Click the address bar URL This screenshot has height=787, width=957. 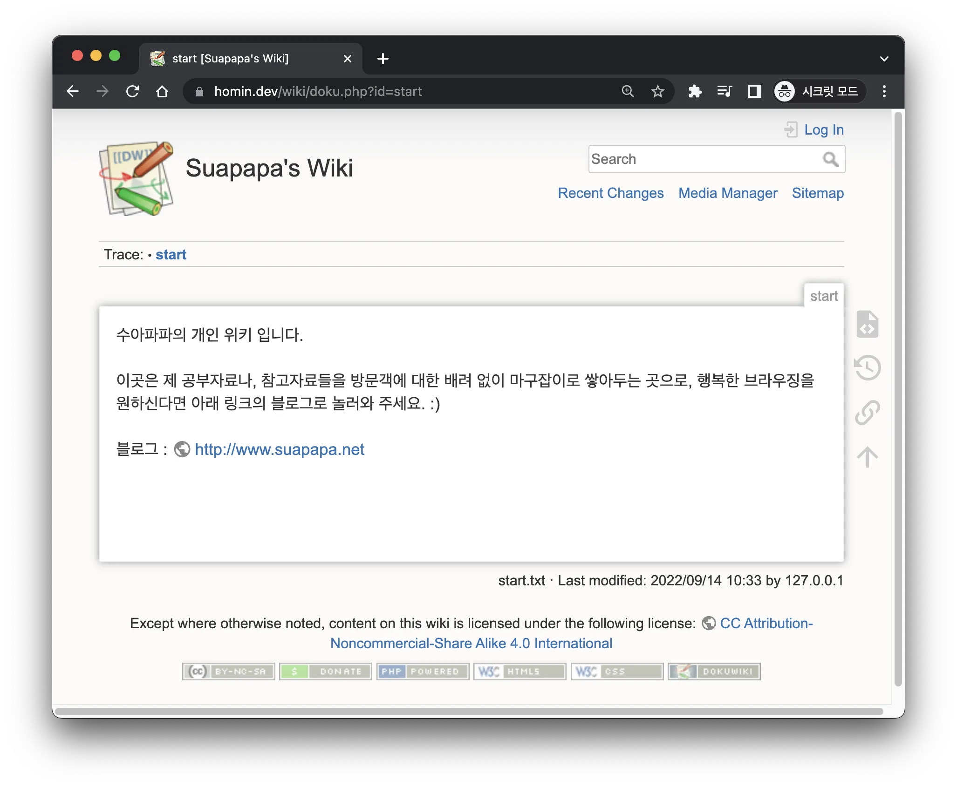[318, 92]
